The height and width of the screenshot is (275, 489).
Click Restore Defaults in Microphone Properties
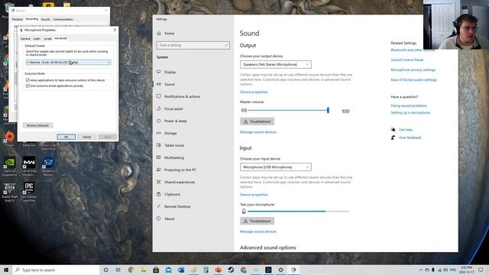37,125
